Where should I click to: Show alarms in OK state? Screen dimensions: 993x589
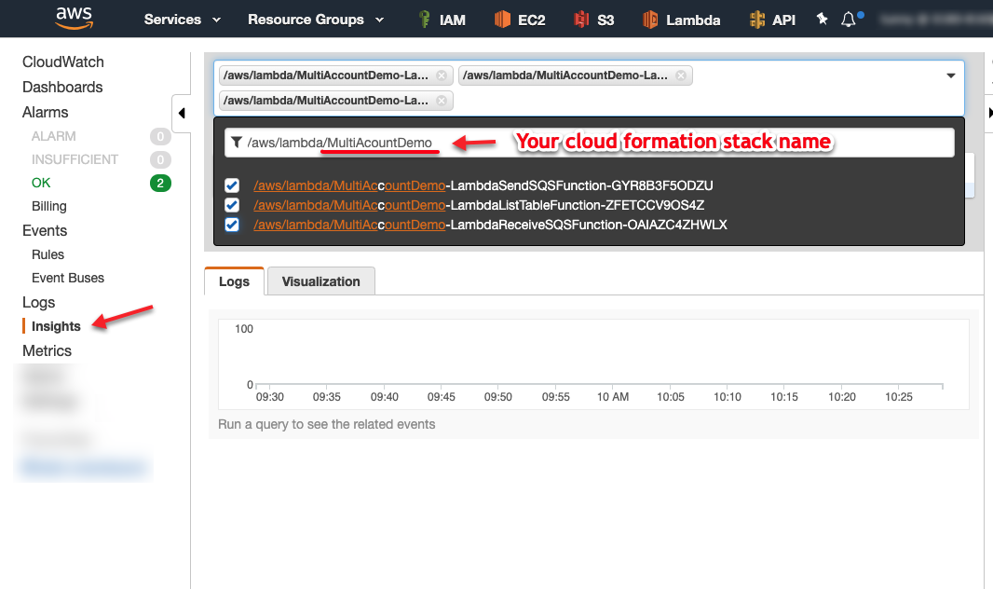pos(41,183)
